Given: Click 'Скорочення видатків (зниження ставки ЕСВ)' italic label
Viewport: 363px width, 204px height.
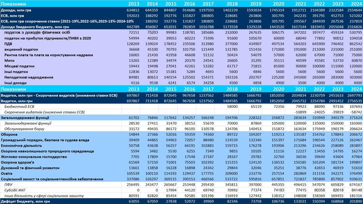Looking at the screenshot, I should [45, 112].
